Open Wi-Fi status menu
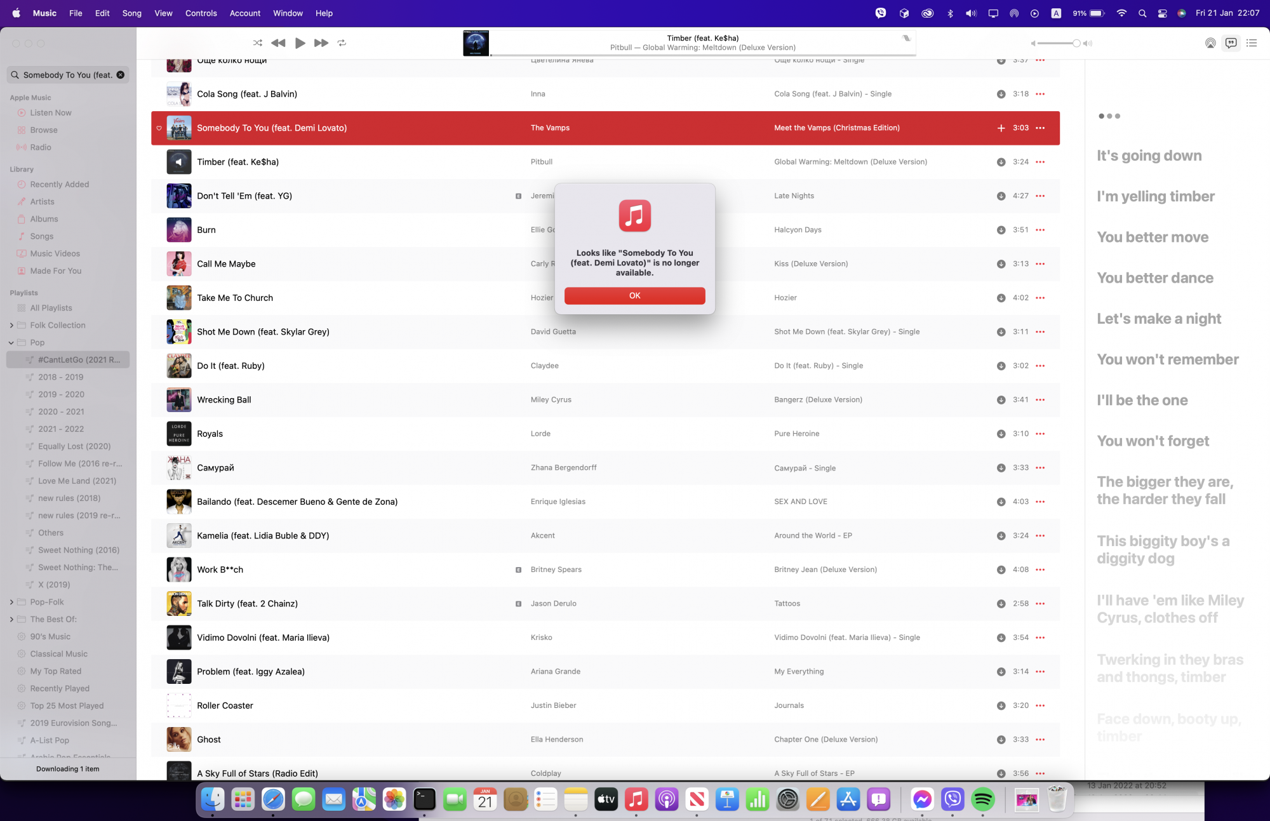Image resolution: width=1270 pixels, height=821 pixels. tap(1121, 13)
